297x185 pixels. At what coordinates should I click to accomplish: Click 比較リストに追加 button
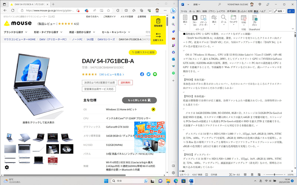143,52
